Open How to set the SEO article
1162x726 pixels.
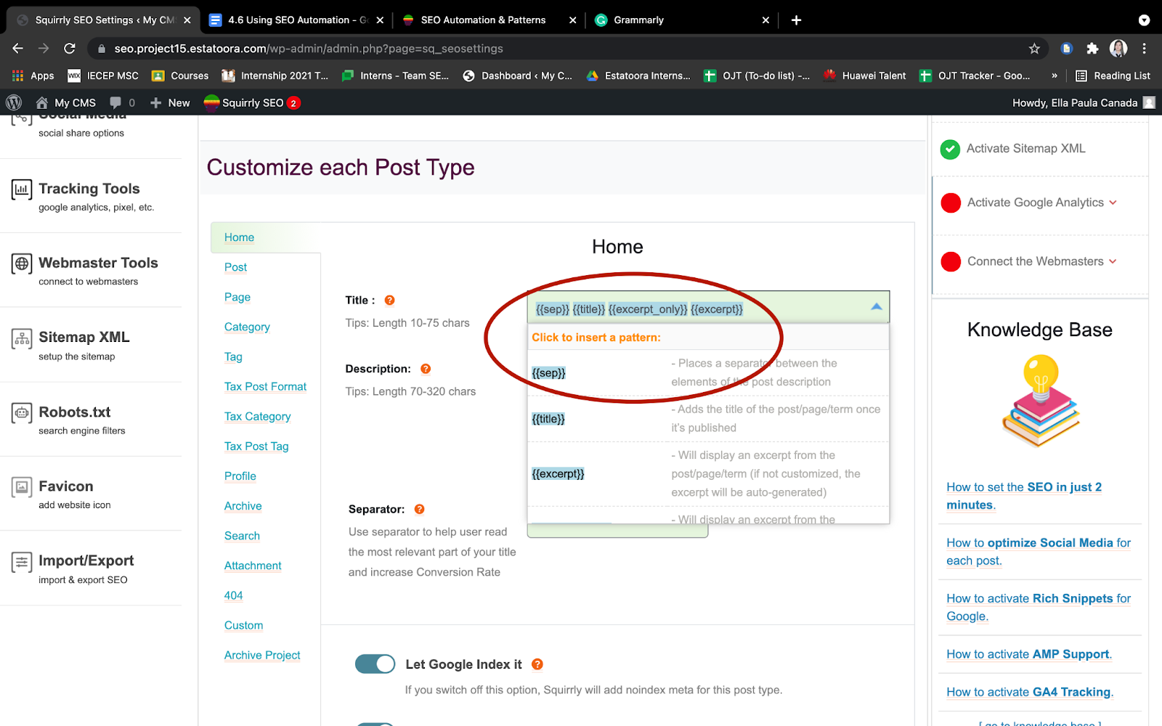tap(1024, 496)
